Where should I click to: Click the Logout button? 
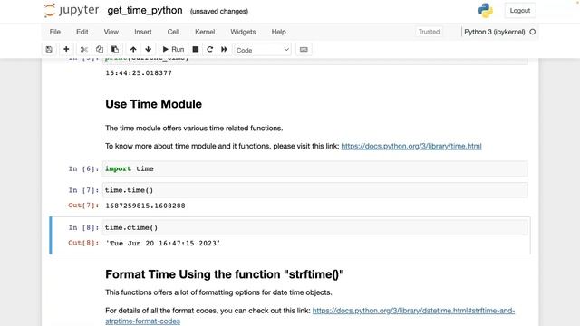point(520,10)
